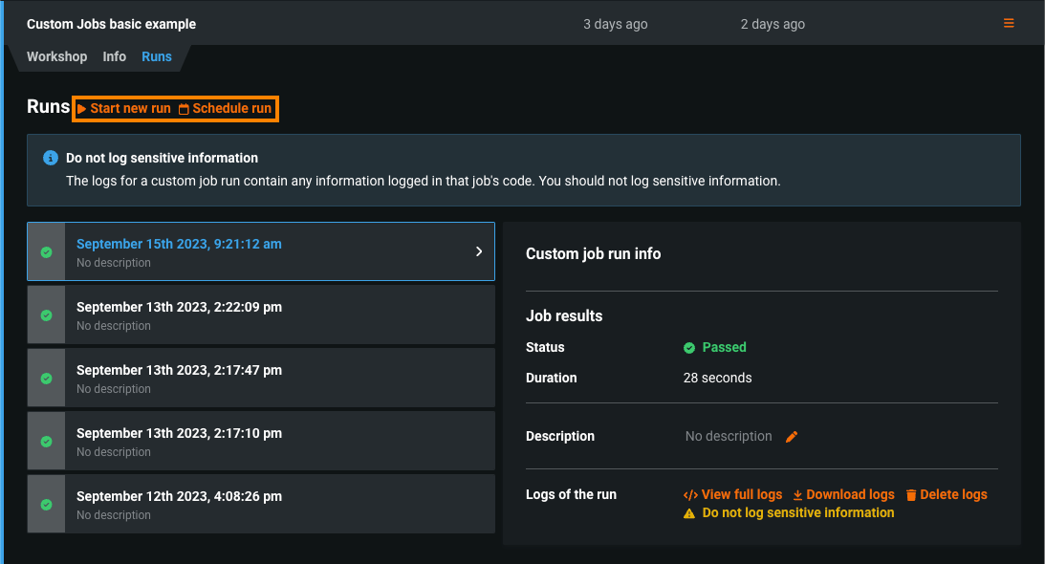Click status icon of 2:22:09 pm run
Image resolution: width=1045 pixels, height=564 pixels.
[x=46, y=315]
